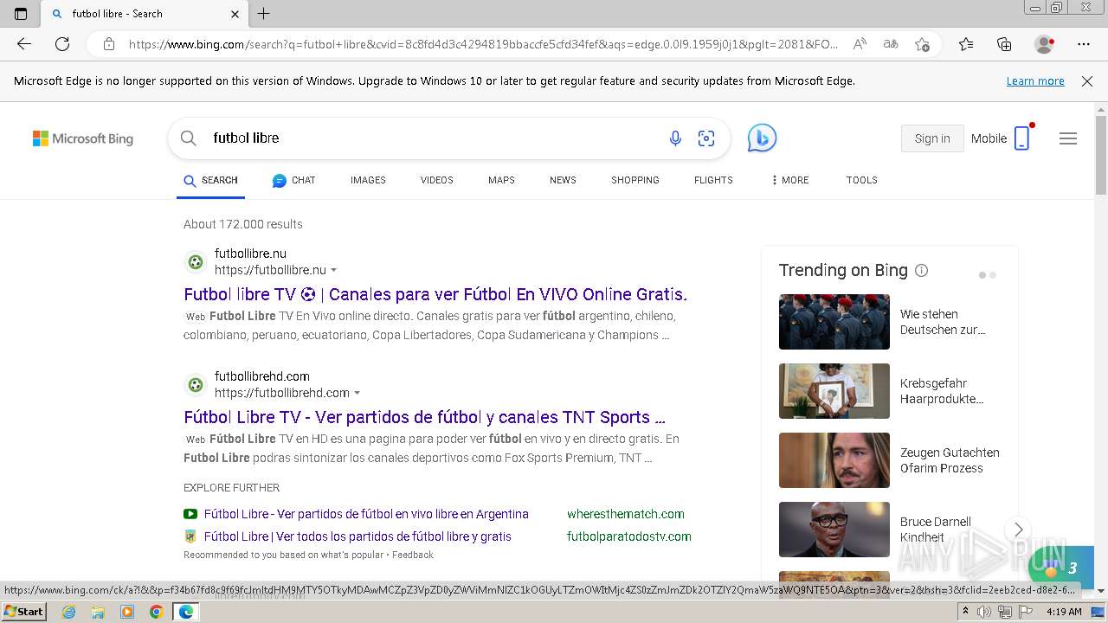
Task: Open the 4:19 AM clock
Action: tap(1064, 612)
